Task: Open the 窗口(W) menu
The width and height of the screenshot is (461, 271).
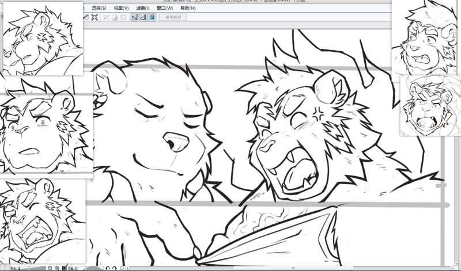Action: 165,8
